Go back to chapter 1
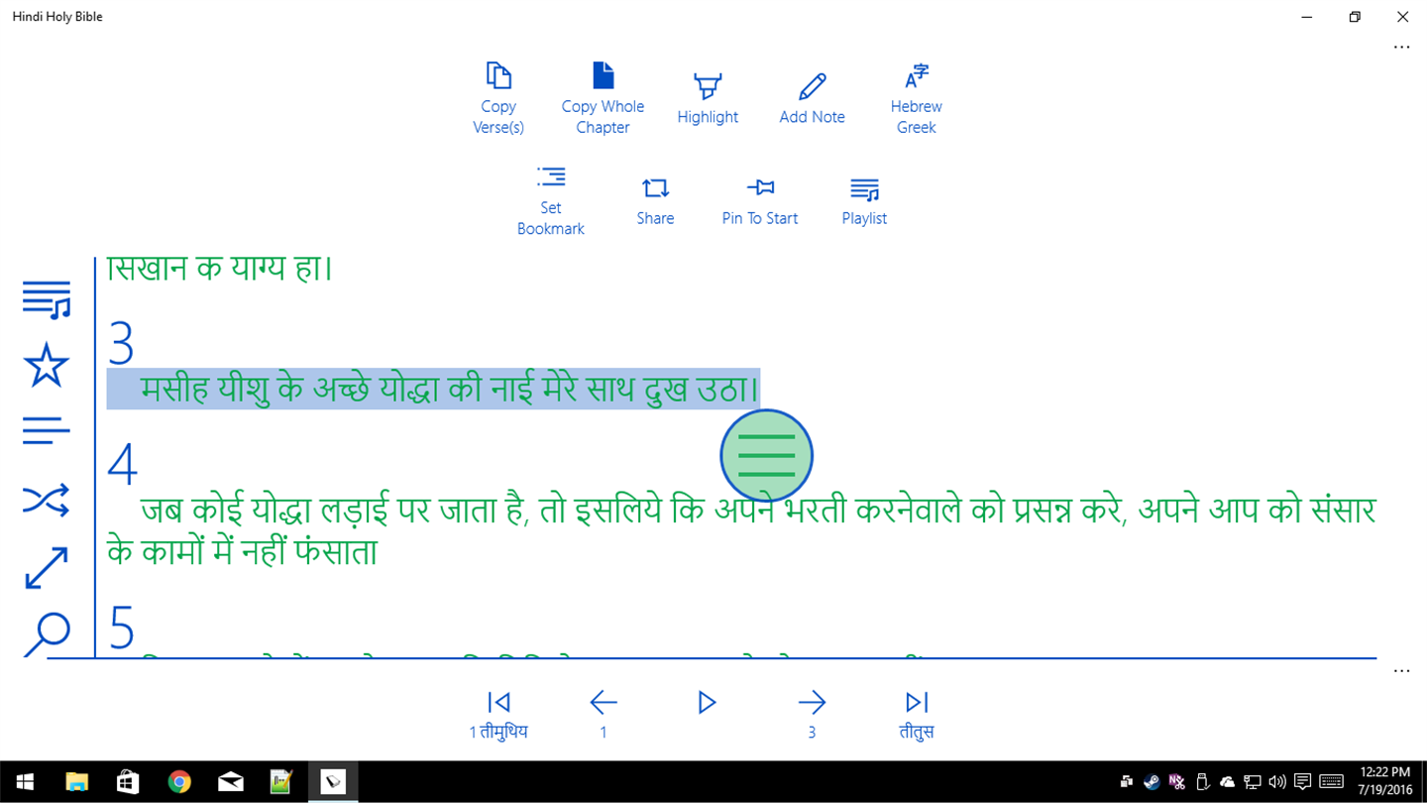 (x=603, y=716)
